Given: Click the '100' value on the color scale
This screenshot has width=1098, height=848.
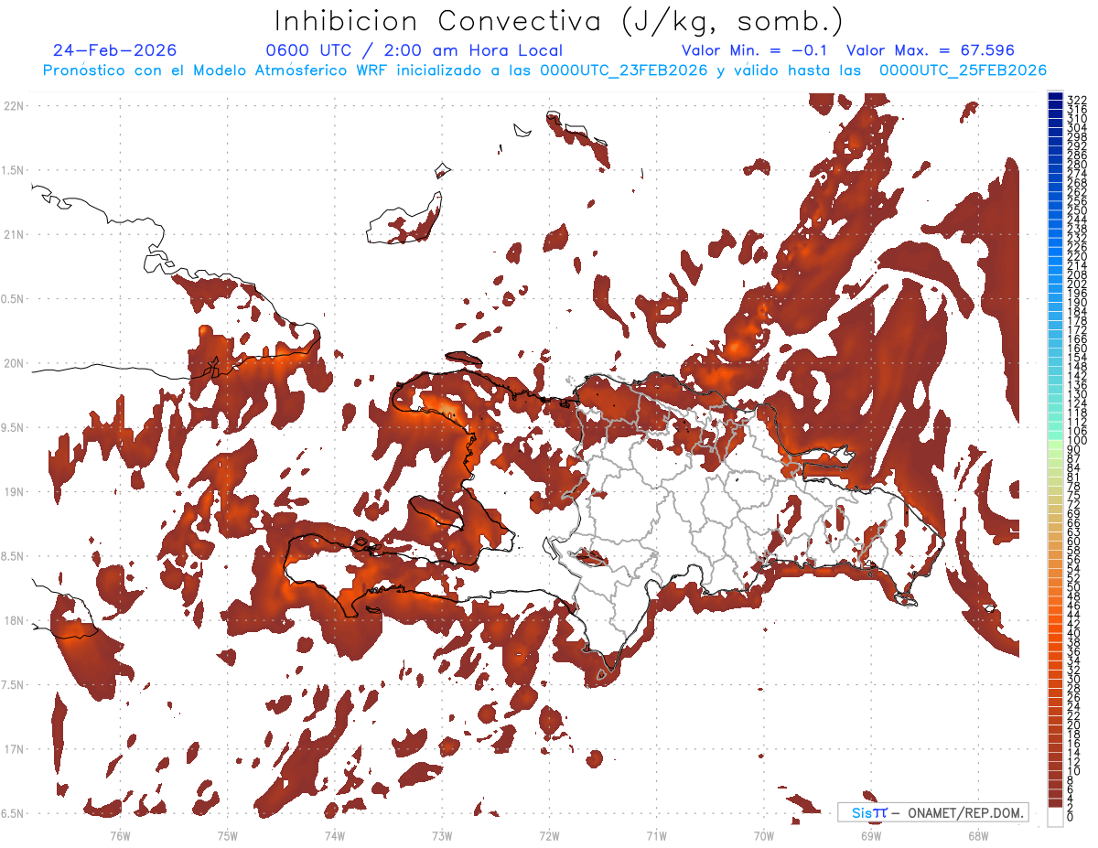Looking at the screenshot, I should pos(1076,442).
